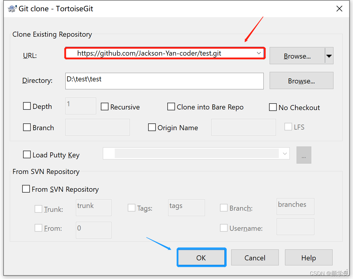The height and width of the screenshot is (279, 353).
Task: Open the Putty key dropdown list
Action: pos(285,154)
